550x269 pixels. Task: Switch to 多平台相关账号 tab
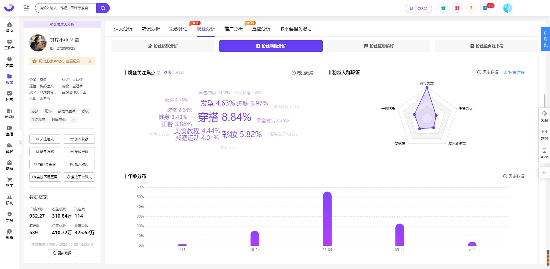click(x=296, y=29)
